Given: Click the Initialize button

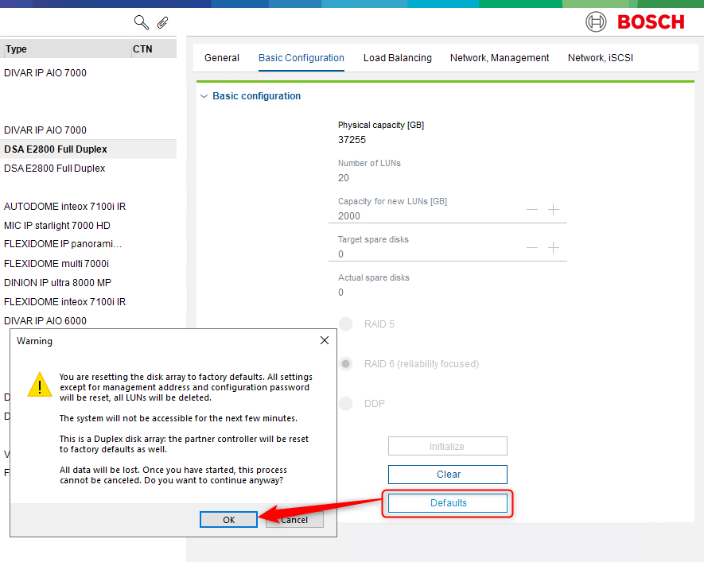Looking at the screenshot, I should tap(448, 446).
